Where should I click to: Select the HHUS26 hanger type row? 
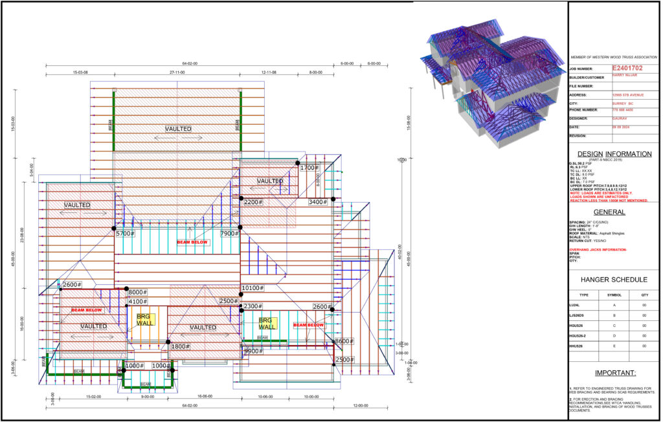tap(614, 346)
